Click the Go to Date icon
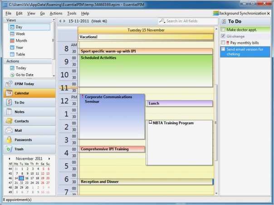274x205 pixels. (x=12, y=75)
